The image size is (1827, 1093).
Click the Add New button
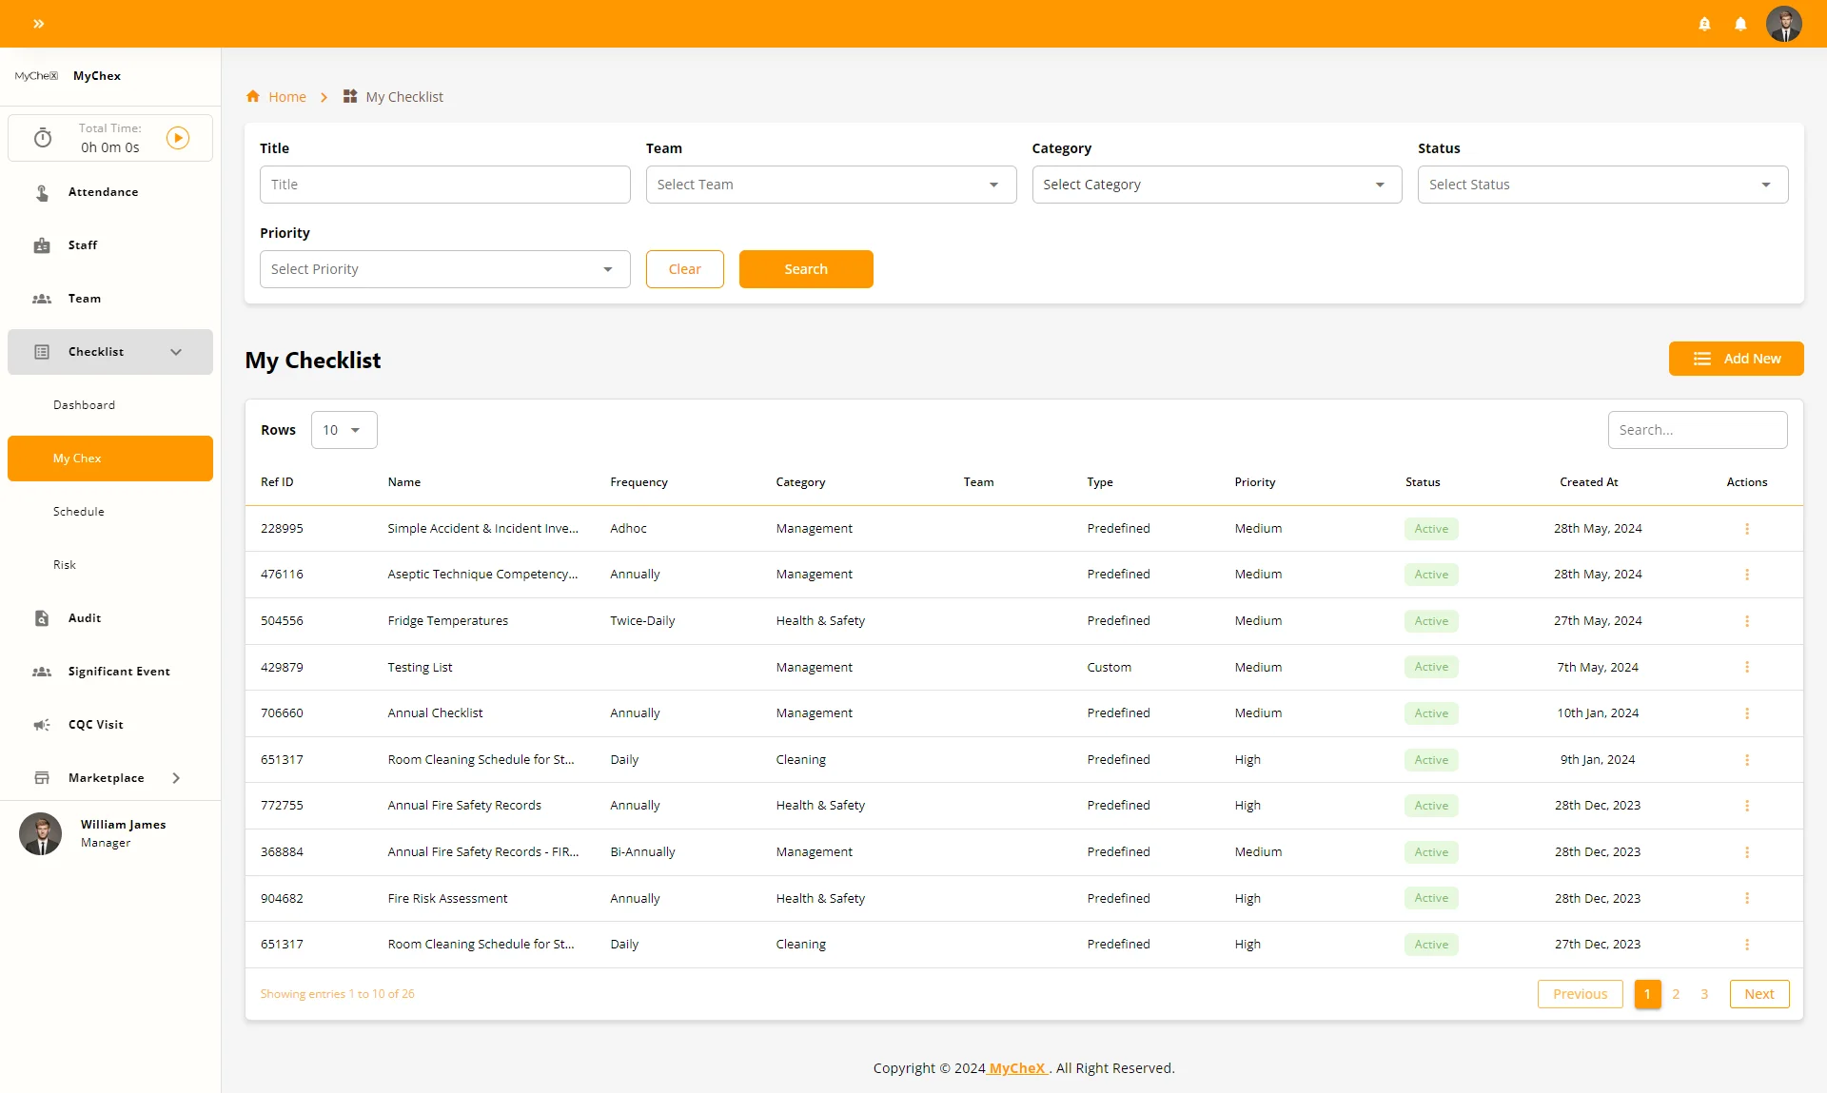(x=1736, y=359)
